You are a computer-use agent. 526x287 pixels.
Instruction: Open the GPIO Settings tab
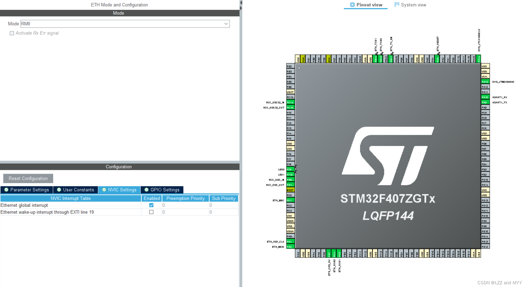point(162,190)
